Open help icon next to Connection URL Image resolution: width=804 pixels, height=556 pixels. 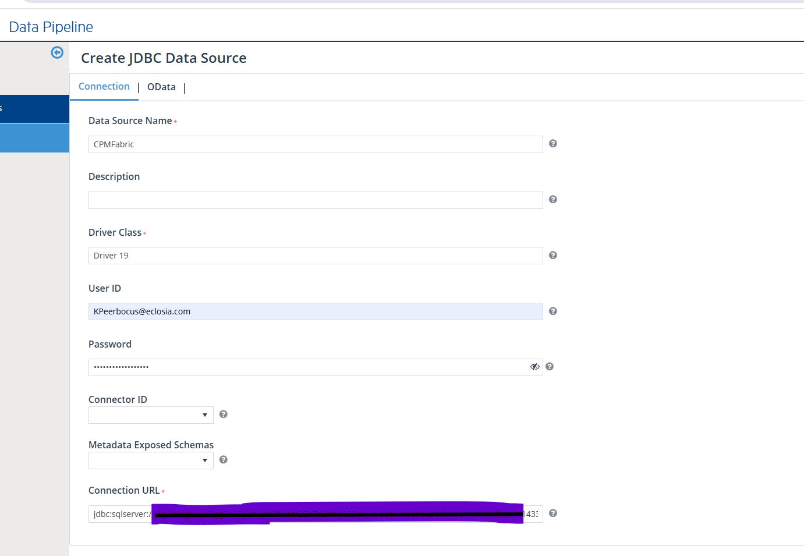point(553,513)
